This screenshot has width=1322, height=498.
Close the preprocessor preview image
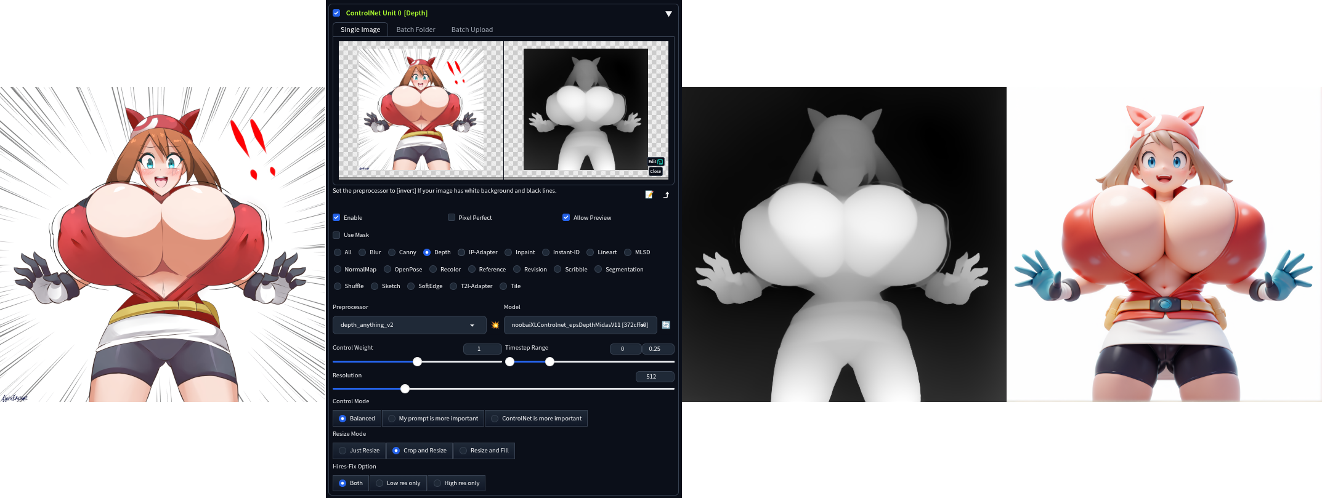pos(655,171)
